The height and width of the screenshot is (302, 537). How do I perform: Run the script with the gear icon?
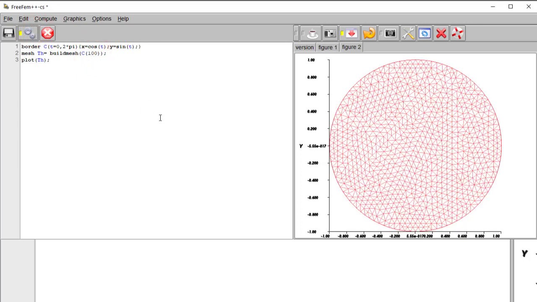[28, 33]
